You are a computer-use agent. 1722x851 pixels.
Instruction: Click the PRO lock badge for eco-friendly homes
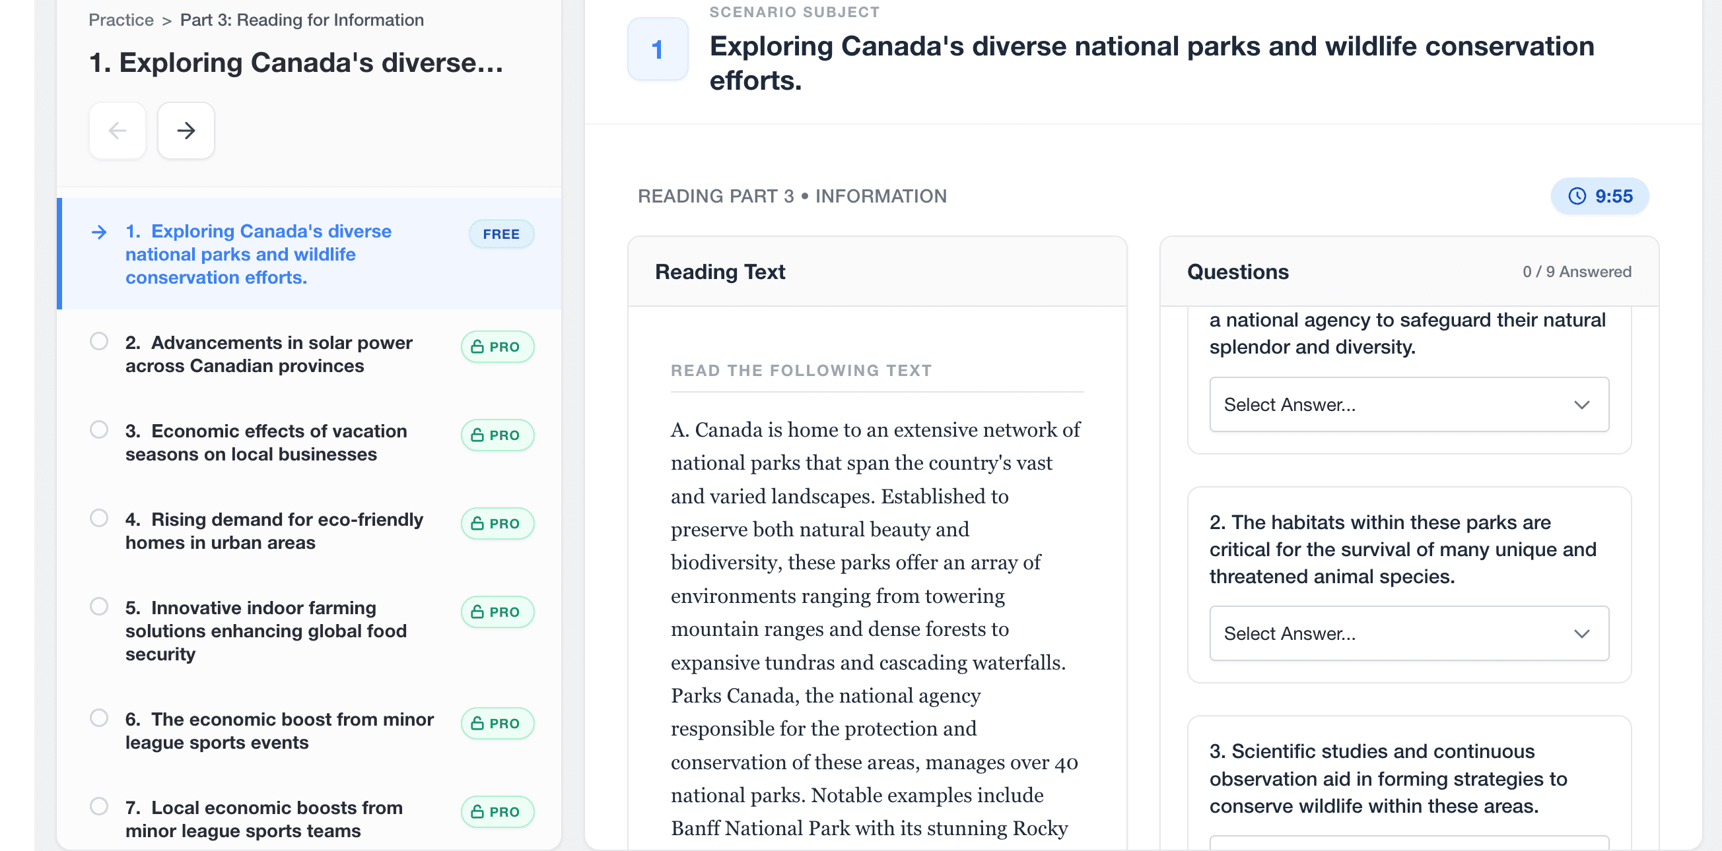point(497,523)
